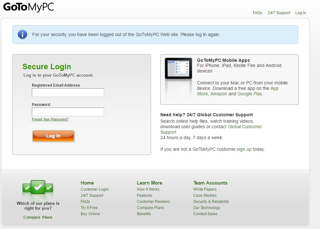Click the tablet image in Mobile Apps box
This screenshot has width=320, height=229.
pos(178,68)
